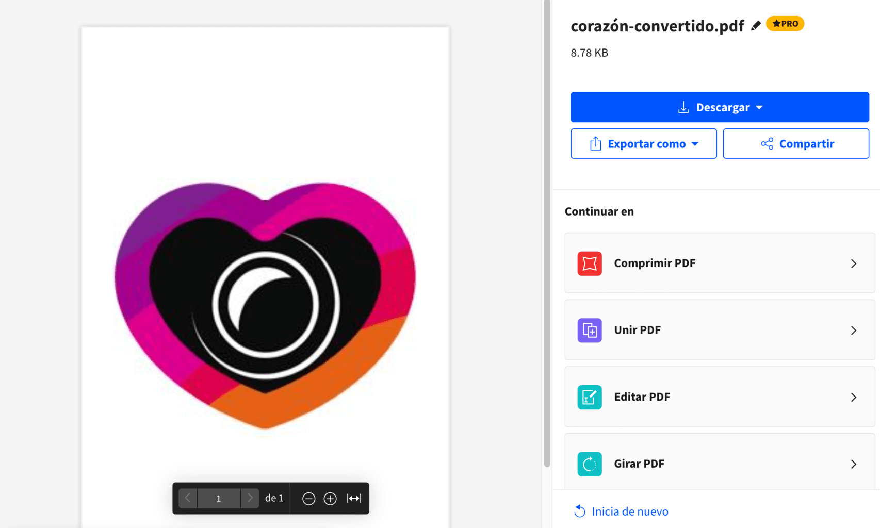Go to previous page arrow

[x=188, y=498]
